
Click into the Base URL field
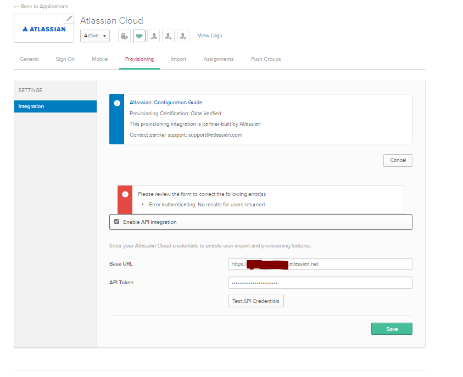[320, 264]
